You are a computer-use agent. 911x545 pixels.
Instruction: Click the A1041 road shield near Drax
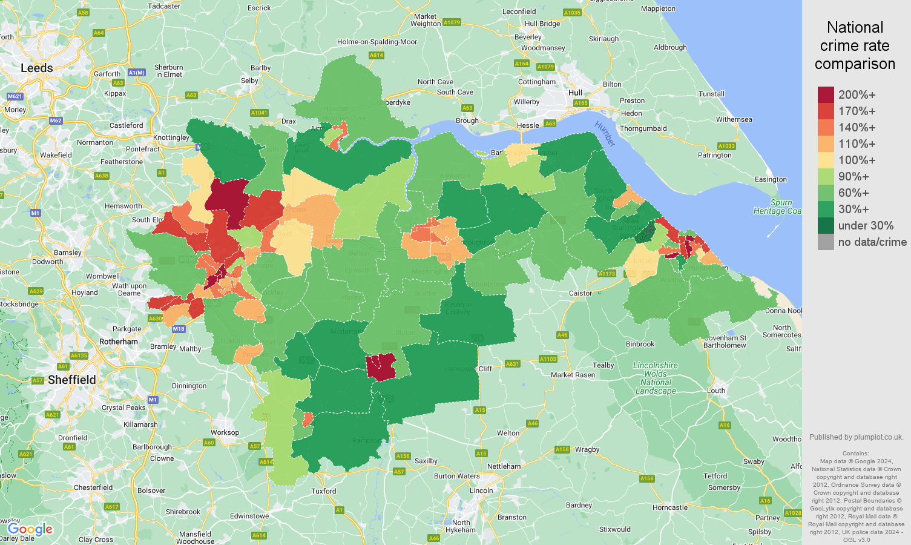(259, 113)
